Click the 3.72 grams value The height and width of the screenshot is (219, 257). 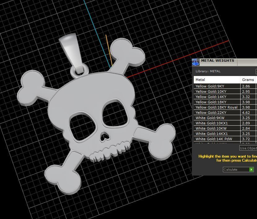click(246, 139)
